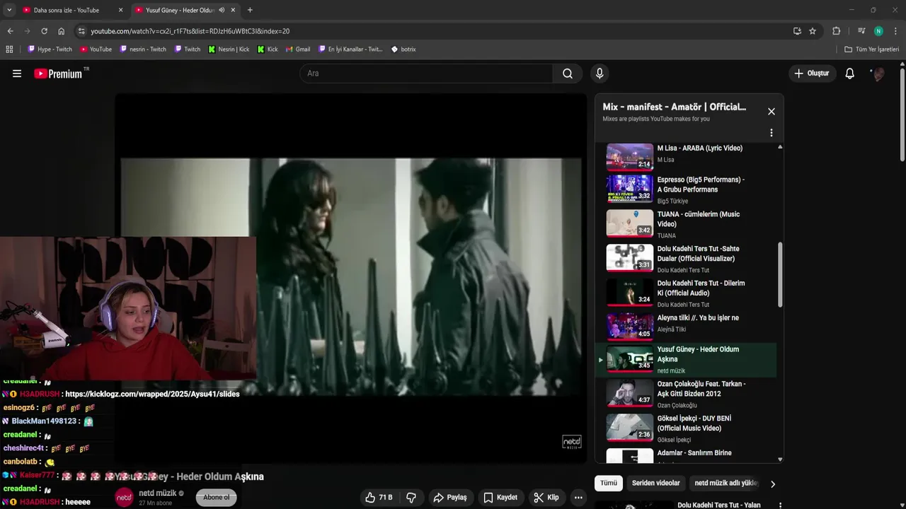Focus the 'Ara' search input
The width and height of the screenshot is (906, 509).
(x=426, y=74)
